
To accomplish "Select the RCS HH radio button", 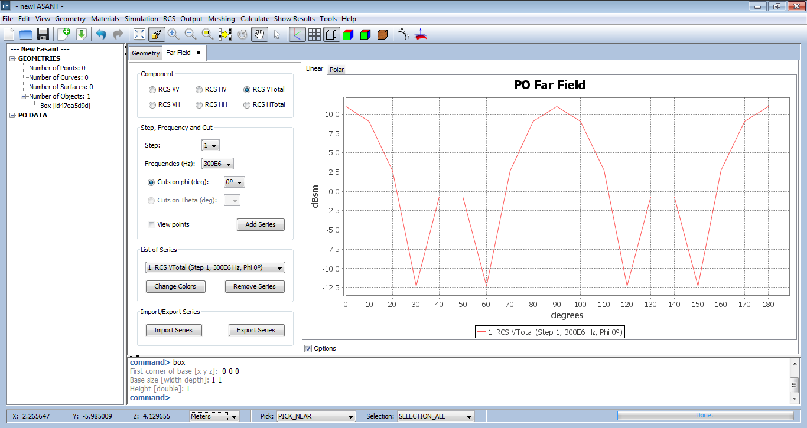I will click(x=200, y=104).
